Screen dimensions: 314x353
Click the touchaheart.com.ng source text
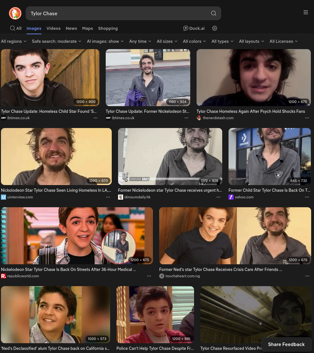click(183, 276)
